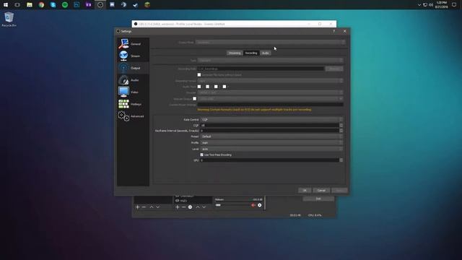This screenshot has height=260, width=462.
Task: Toggle audio track 1 checkbox
Action: pyautogui.click(x=199, y=87)
